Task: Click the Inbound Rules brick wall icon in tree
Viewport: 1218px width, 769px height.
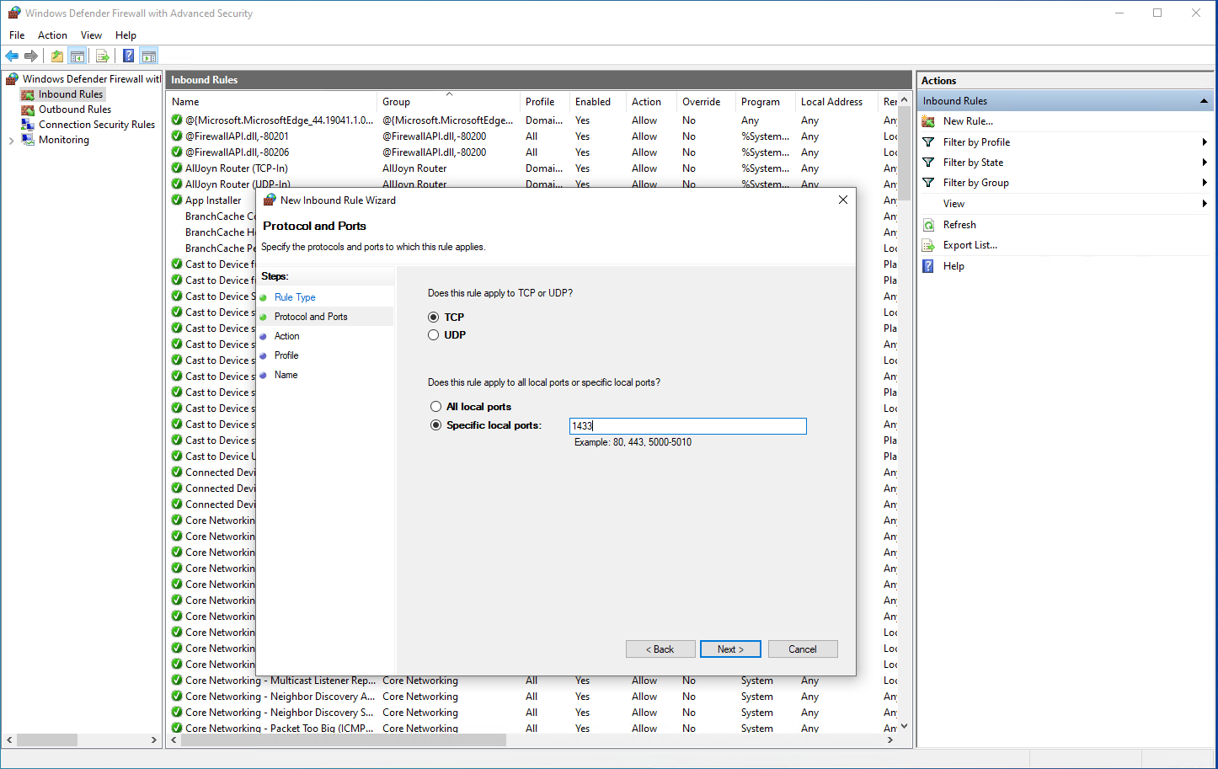Action: pos(28,94)
